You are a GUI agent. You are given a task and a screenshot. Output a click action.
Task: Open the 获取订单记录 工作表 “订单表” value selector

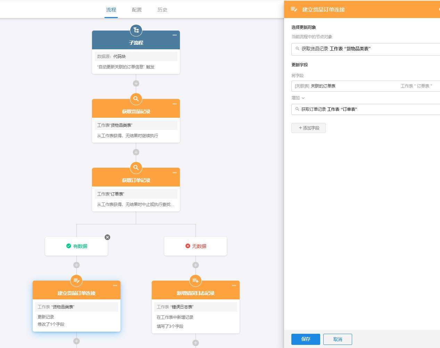coord(366,109)
